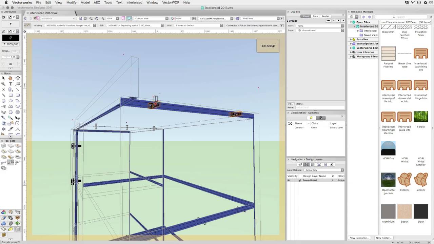Screen dimensions: 434x244
Task: Collapse the Open Files tree node
Action: 351,22
